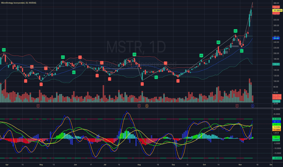Click the Jul date on time axis
The width and height of the screenshot is (283, 167).
(x=105, y=165)
